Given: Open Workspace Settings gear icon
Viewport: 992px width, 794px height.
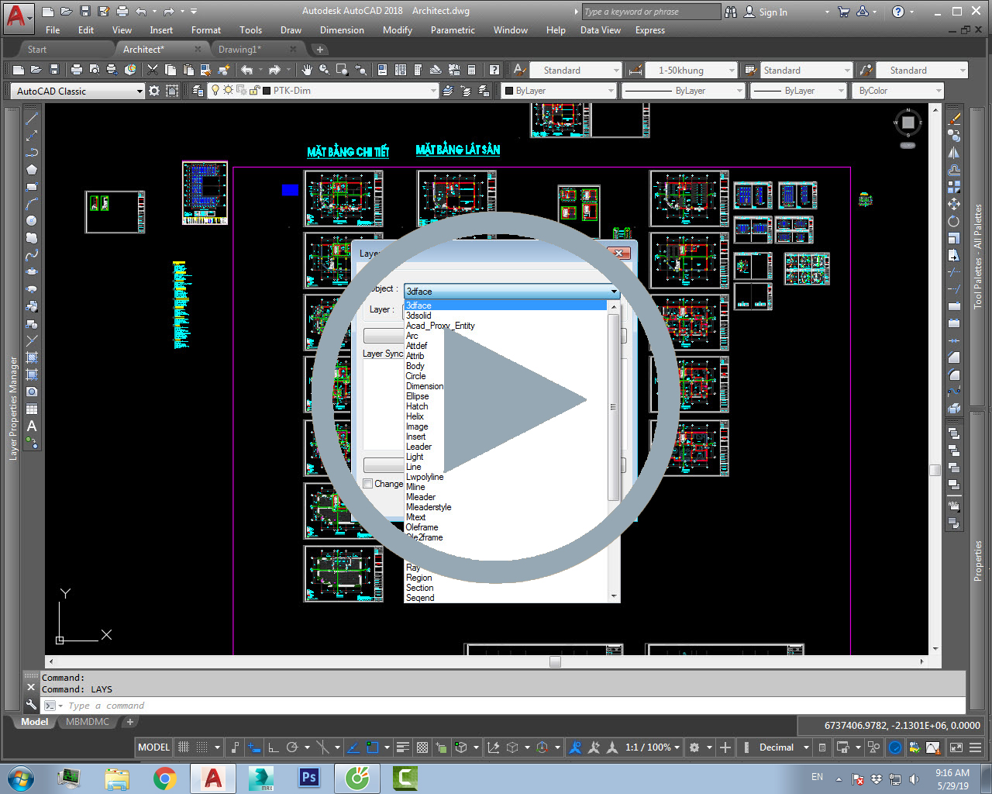Looking at the screenshot, I should pos(154,91).
